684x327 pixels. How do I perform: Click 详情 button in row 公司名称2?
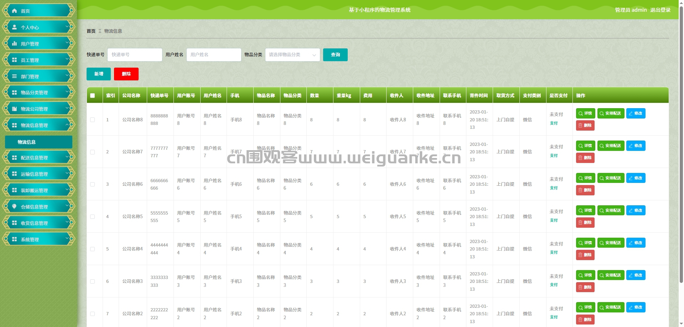[585, 307]
